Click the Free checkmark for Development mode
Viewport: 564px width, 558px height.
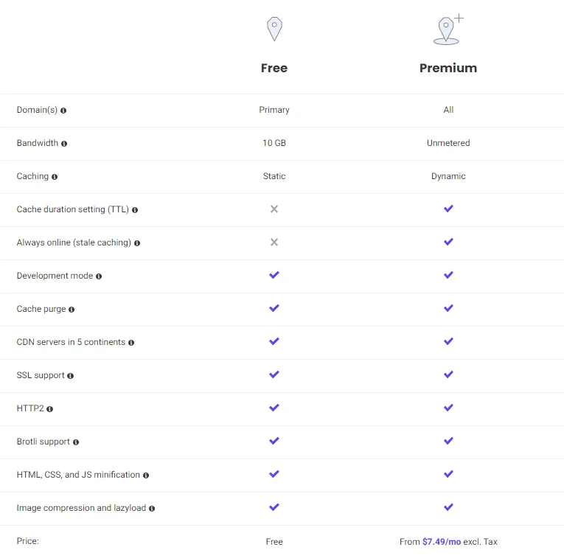tap(274, 275)
